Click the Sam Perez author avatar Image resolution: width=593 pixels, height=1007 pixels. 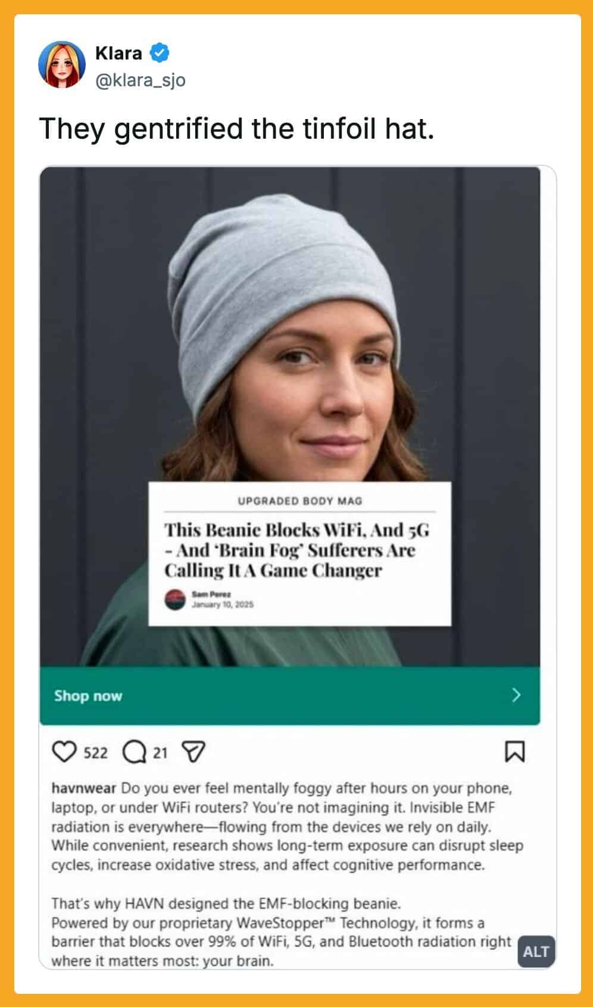(175, 599)
